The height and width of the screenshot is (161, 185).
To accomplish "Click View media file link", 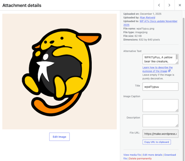I will (x=132, y=155).
